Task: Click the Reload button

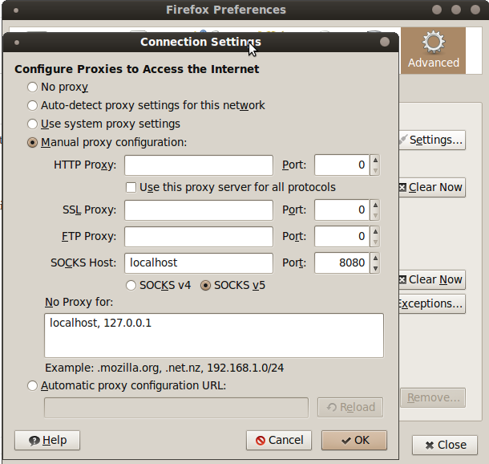Action: [x=350, y=408]
